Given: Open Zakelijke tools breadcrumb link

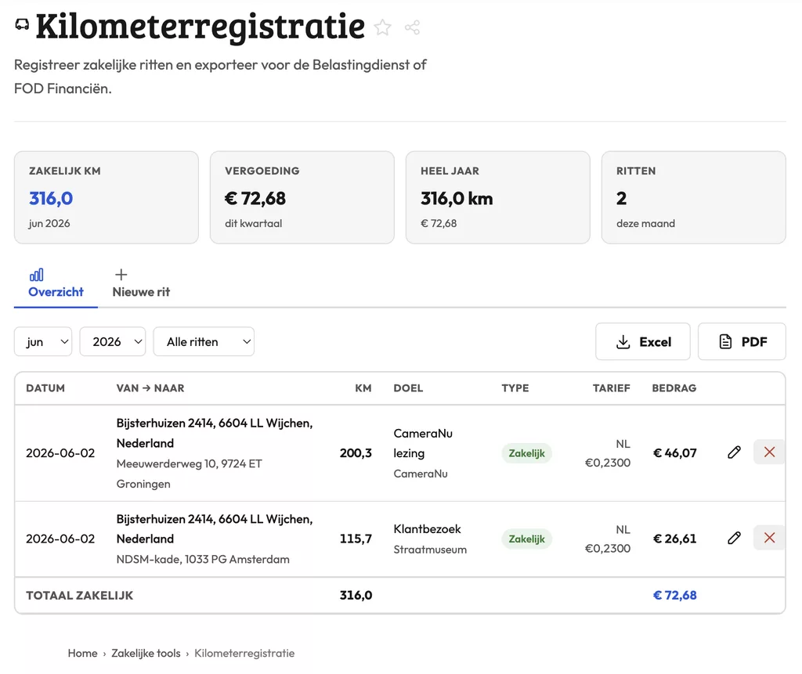Looking at the screenshot, I should click(x=146, y=653).
